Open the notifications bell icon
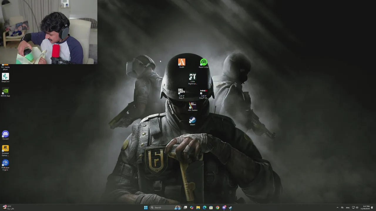376x211 pixels. pos(372,207)
